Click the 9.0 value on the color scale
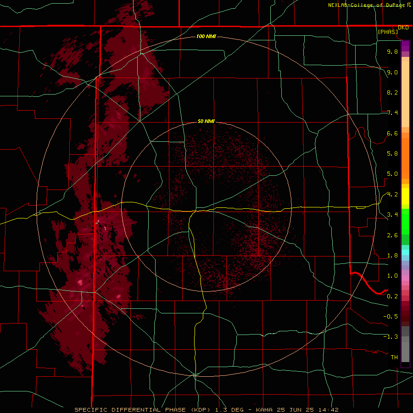 point(392,72)
